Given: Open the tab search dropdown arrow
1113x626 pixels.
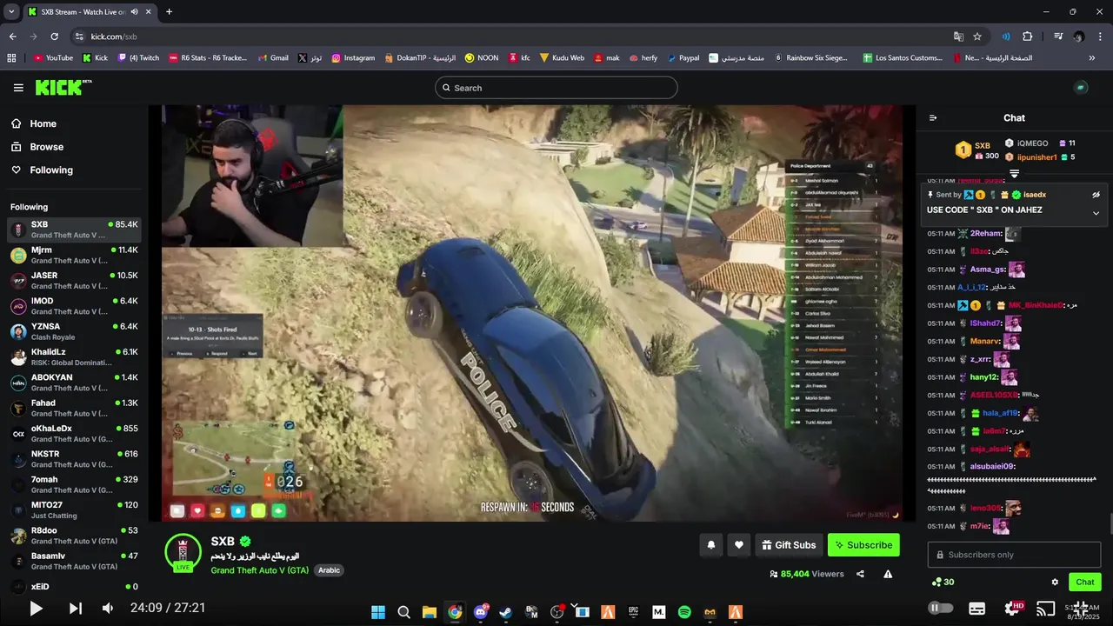Looking at the screenshot, I should point(11,12).
